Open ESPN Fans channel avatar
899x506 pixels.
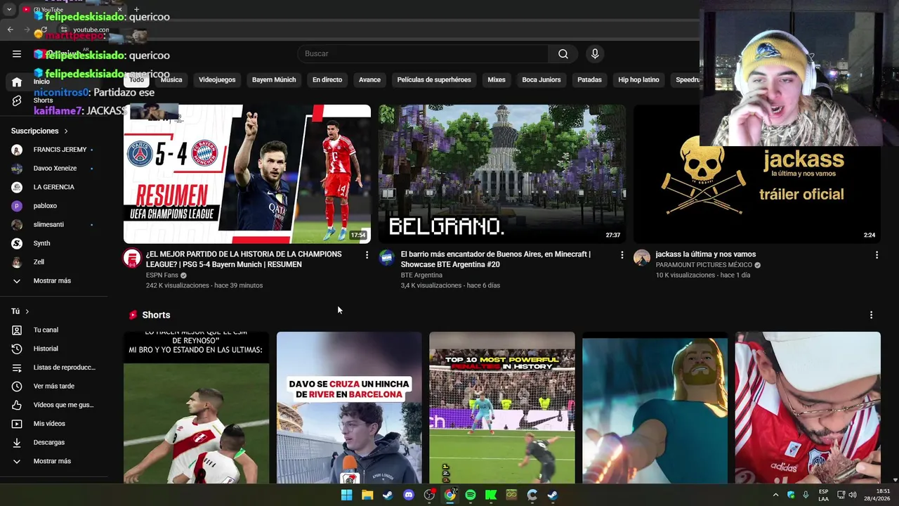(132, 258)
